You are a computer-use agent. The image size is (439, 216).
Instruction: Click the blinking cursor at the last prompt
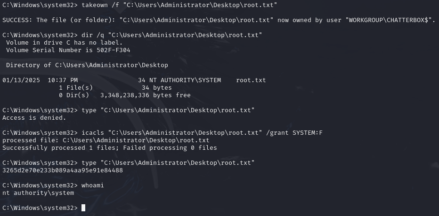[83, 208]
